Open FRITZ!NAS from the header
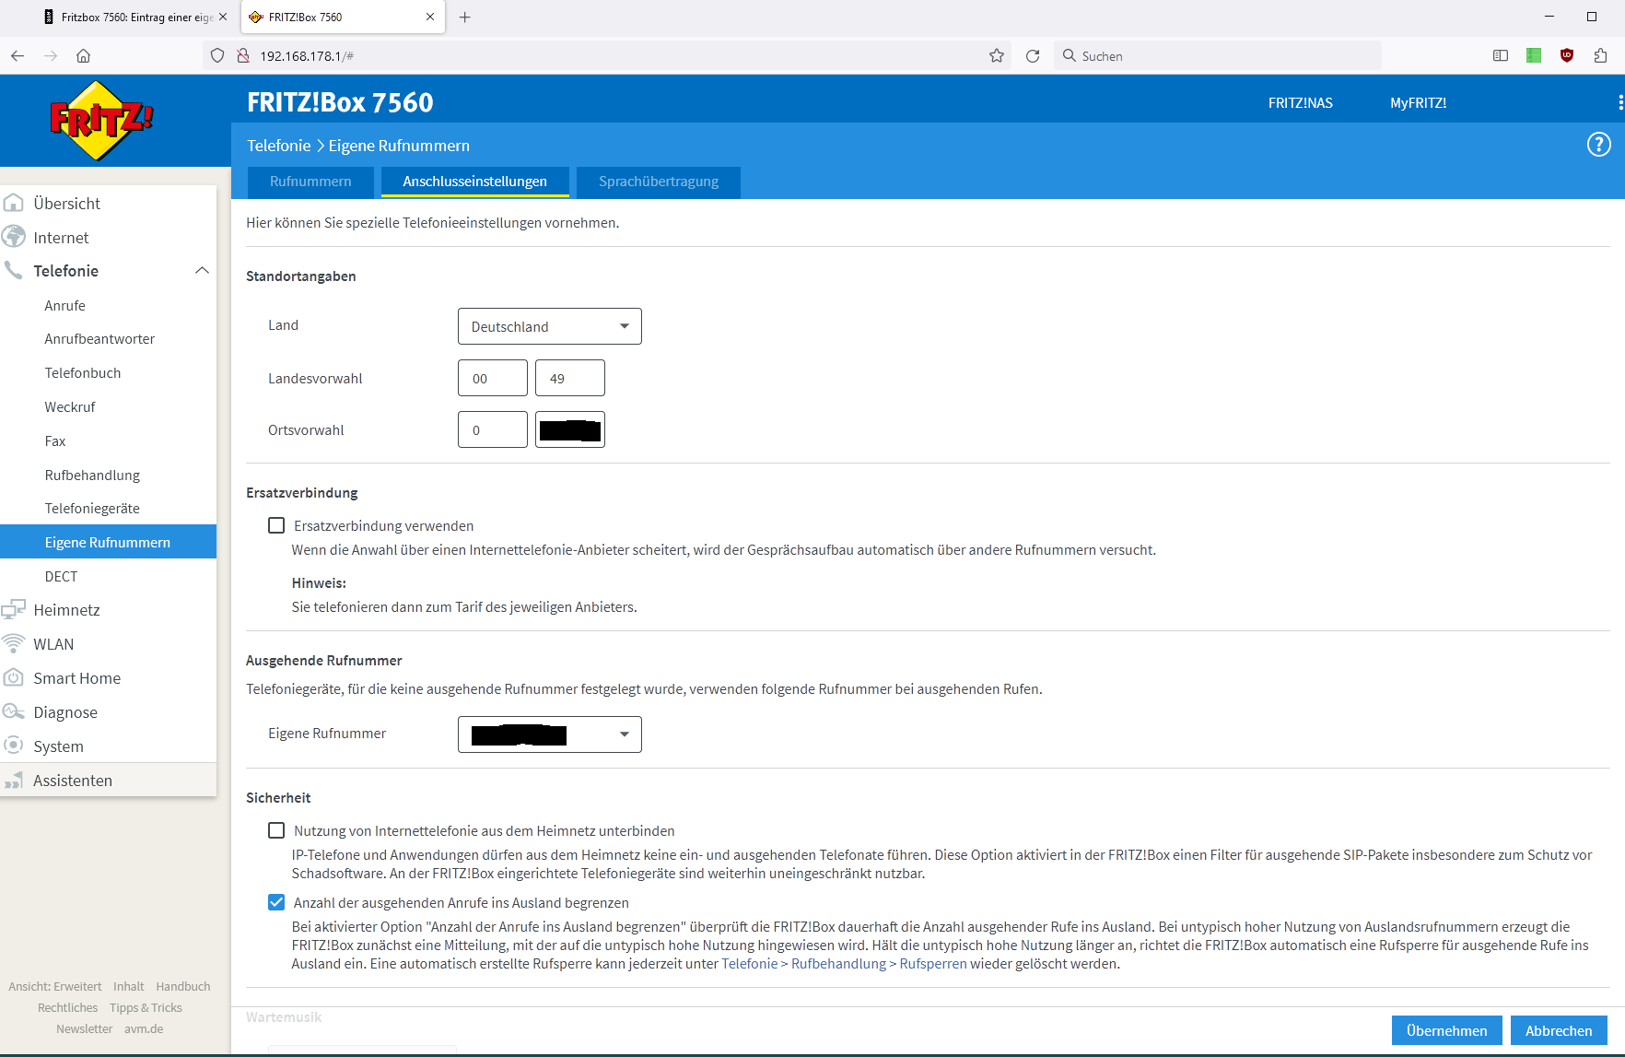The width and height of the screenshot is (1625, 1057). click(x=1300, y=103)
